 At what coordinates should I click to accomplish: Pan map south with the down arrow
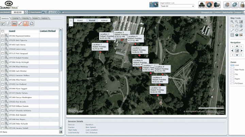click(237, 55)
